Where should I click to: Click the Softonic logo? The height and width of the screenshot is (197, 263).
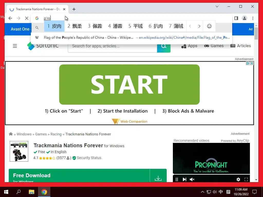pos(43,46)
